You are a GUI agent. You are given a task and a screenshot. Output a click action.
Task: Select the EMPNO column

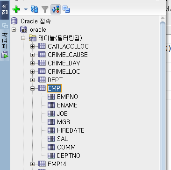coord(67,97)
